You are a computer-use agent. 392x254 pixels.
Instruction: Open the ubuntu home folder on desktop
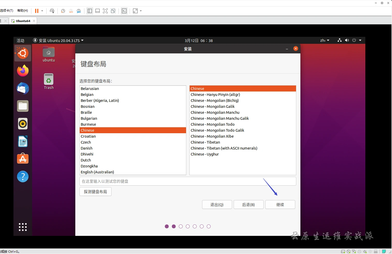click(x=49, y=54)
